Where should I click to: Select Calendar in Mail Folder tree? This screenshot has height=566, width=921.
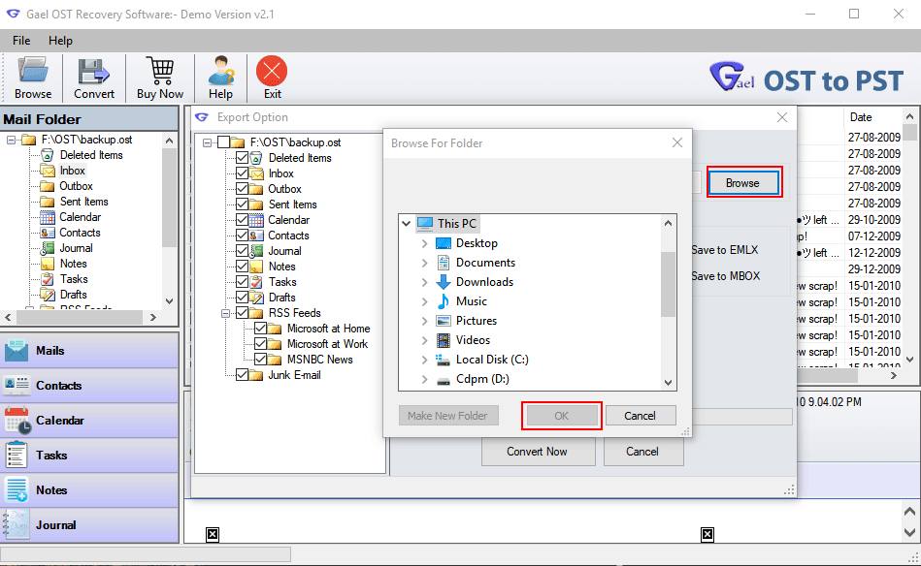coord(80,217)
